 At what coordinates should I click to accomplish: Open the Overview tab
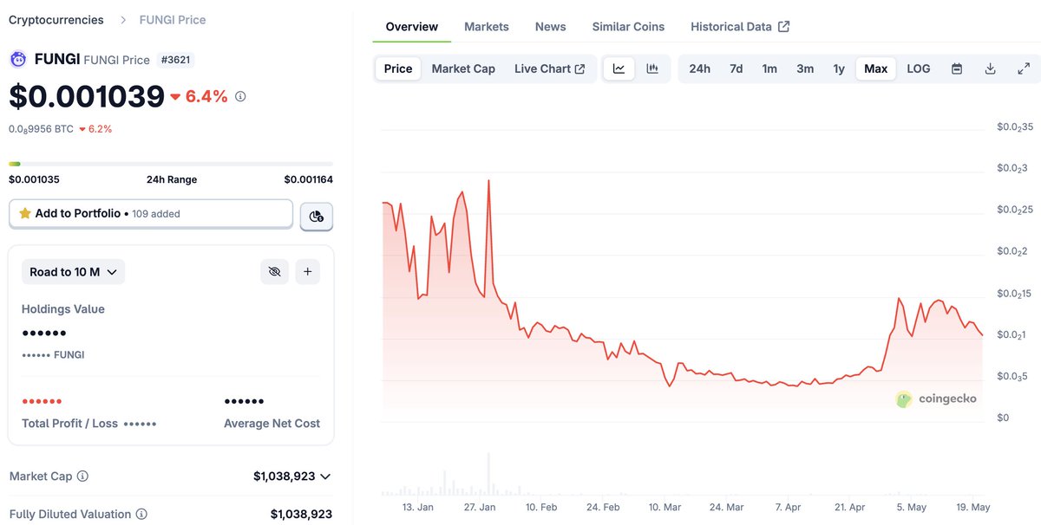(x=412, y=27)
